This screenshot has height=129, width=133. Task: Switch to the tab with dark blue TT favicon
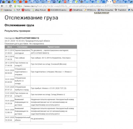[54, 2]
